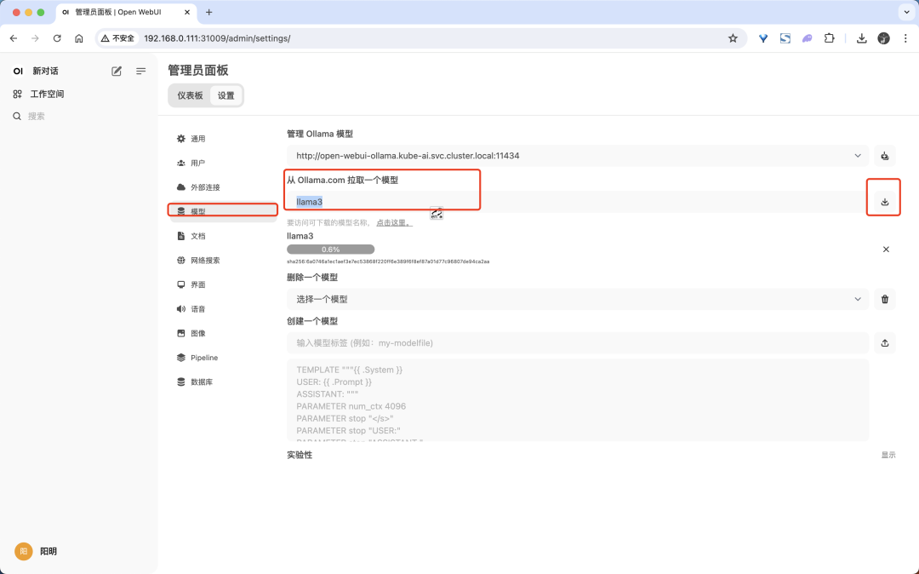Open the extensions puzzle icon
Image resolution: width=919 pixels, height=574 pixels.
(830, 38)
